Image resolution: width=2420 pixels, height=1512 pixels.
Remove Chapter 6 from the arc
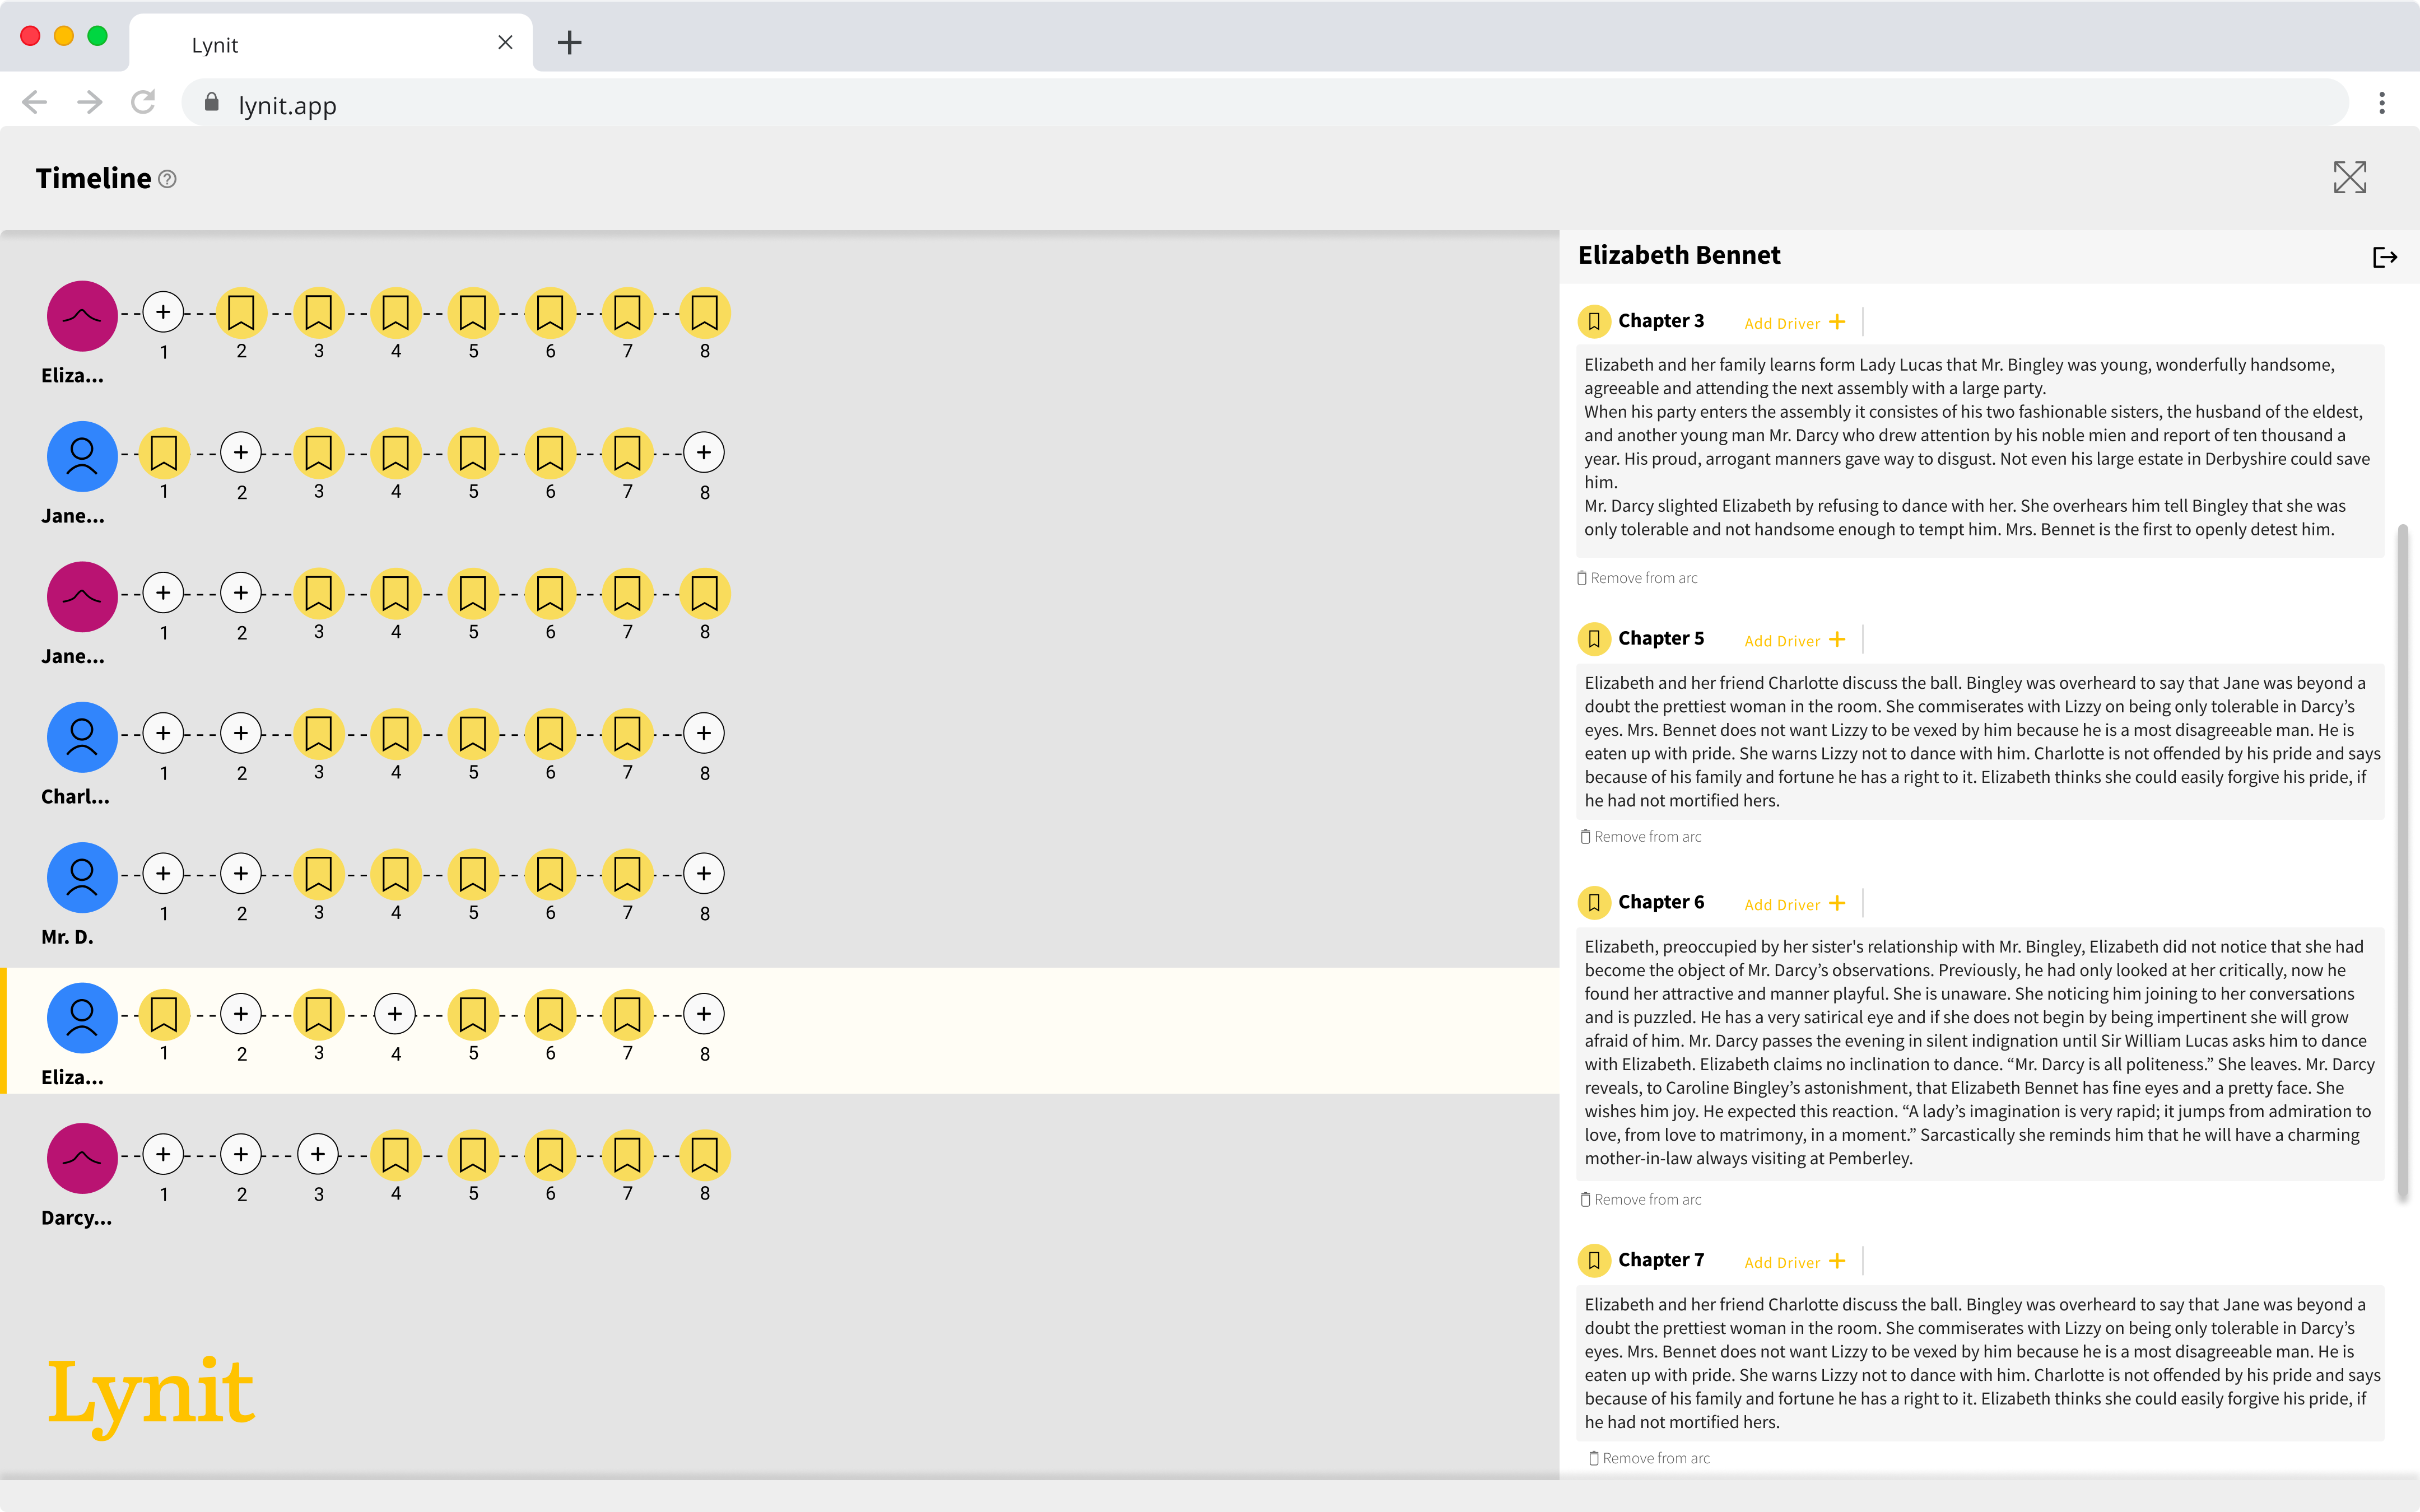1641,1200
